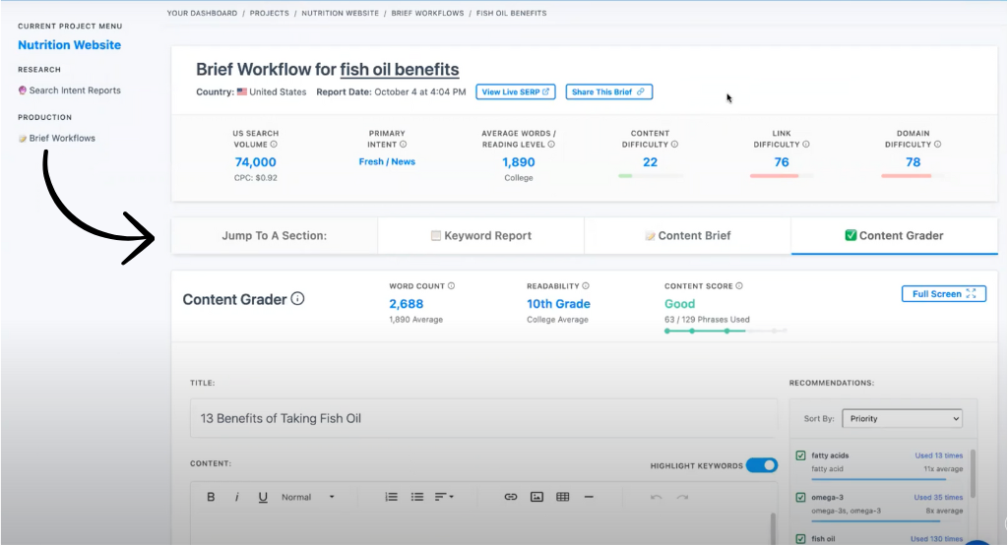Click info icon beside Content Score

739,286
